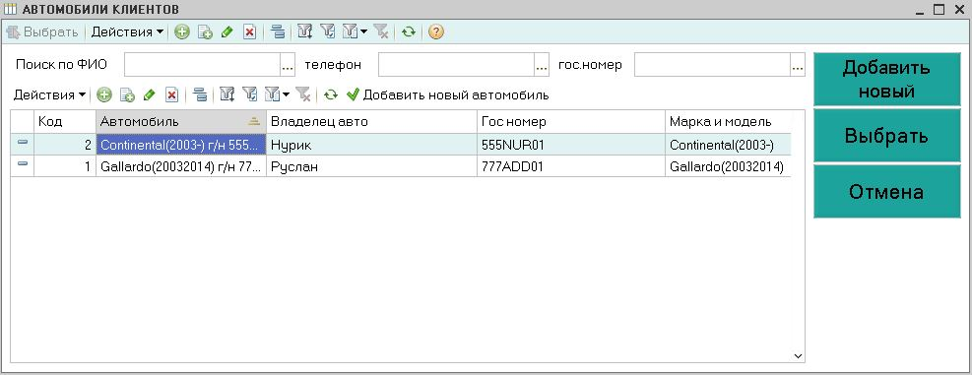Focus the телефон input field

[457, 64]
